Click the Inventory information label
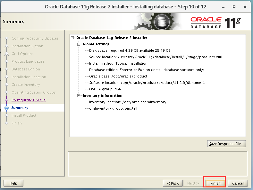This screenshot has height=190, width=253. pyautogui.click(x=103, y=96)
